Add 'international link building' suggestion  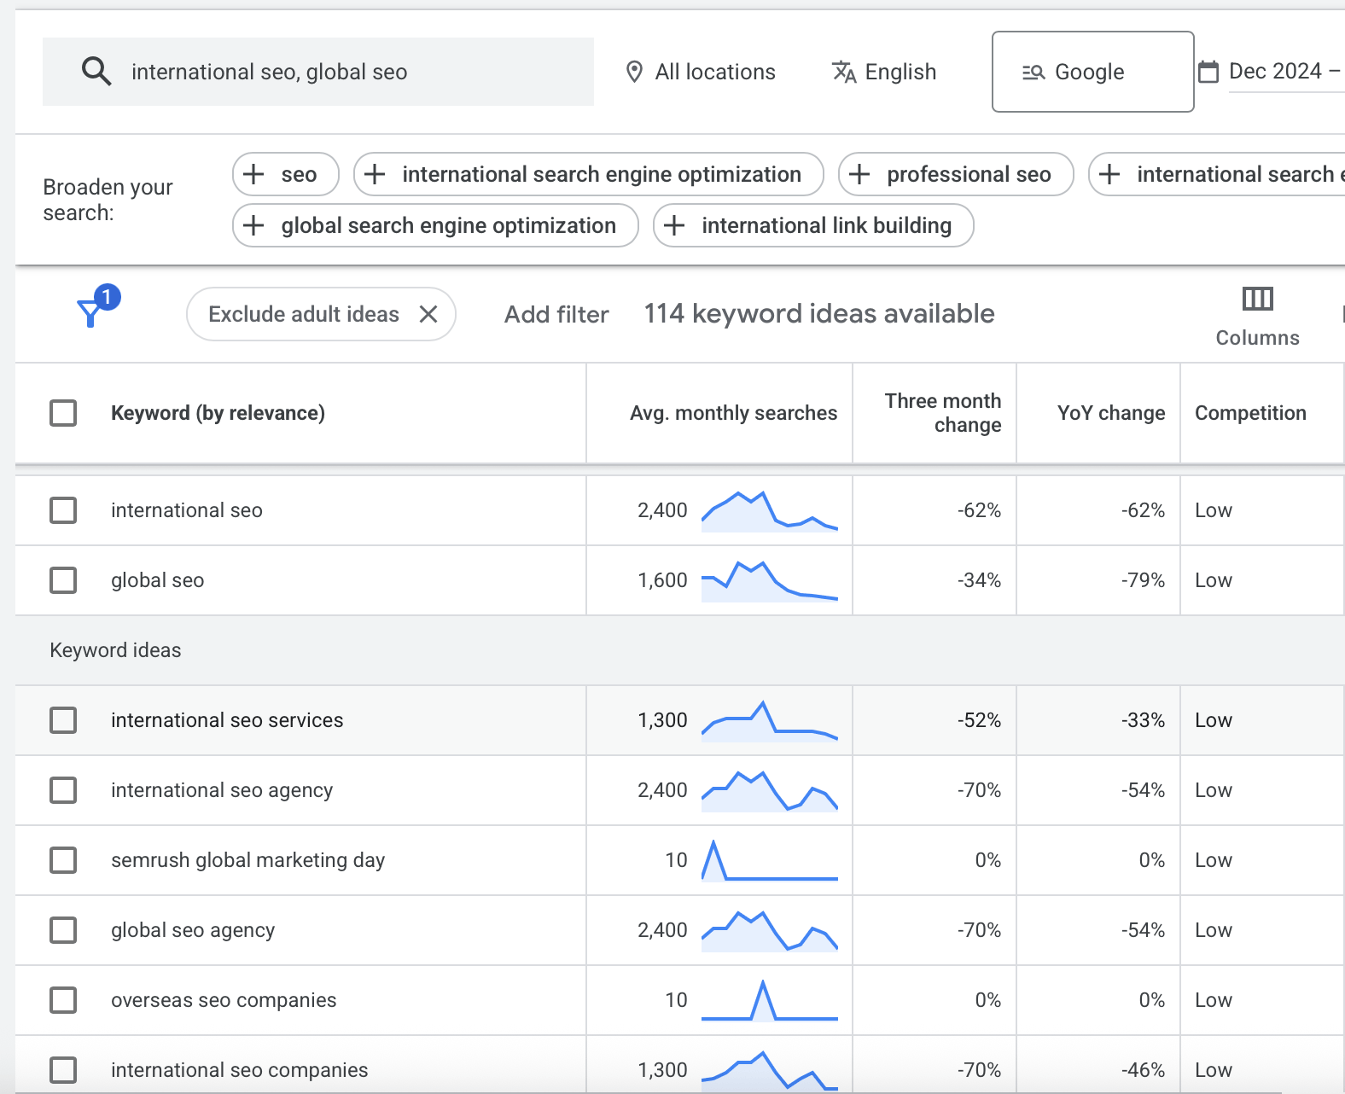tap(812, 225)
